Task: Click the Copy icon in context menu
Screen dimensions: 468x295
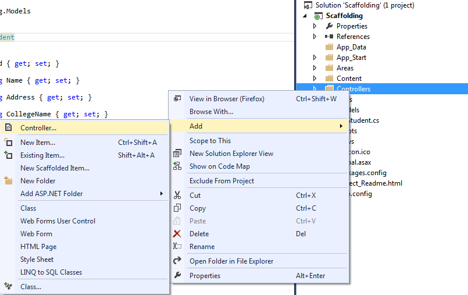Action: [177, 208]
